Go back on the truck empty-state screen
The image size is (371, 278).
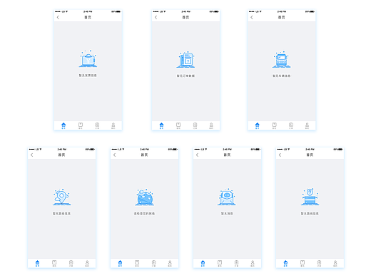pyautogui.click(x=252, y=17)
